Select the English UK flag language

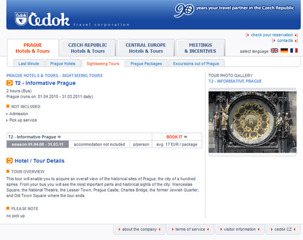(x=274, y=51)
